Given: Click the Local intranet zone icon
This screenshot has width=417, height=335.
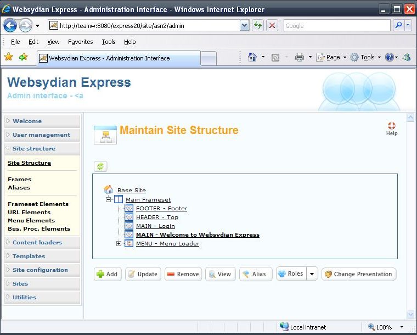Looking at the screenshot, I should (284, 326).
